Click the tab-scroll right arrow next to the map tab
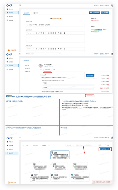 point(49,145)
